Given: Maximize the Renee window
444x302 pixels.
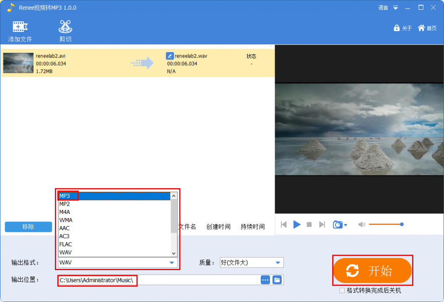Looking at the screenshot, I should click(x=421, y=8).
